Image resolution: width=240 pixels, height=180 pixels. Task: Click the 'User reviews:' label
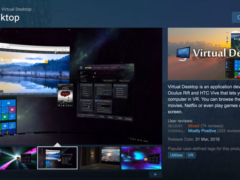pyautogui.click(x=180, y=121)
